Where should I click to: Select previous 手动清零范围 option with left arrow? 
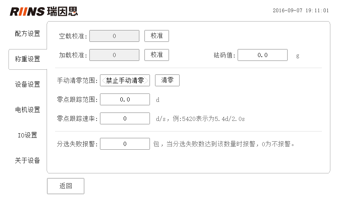(103, 80)
